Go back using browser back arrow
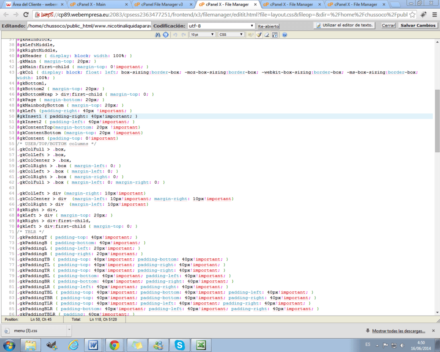Screen dimensions: 440x352 click(6, 14)
